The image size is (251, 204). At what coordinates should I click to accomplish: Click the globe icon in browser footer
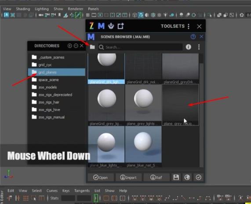pyautogui.click(x=187, y=177)
